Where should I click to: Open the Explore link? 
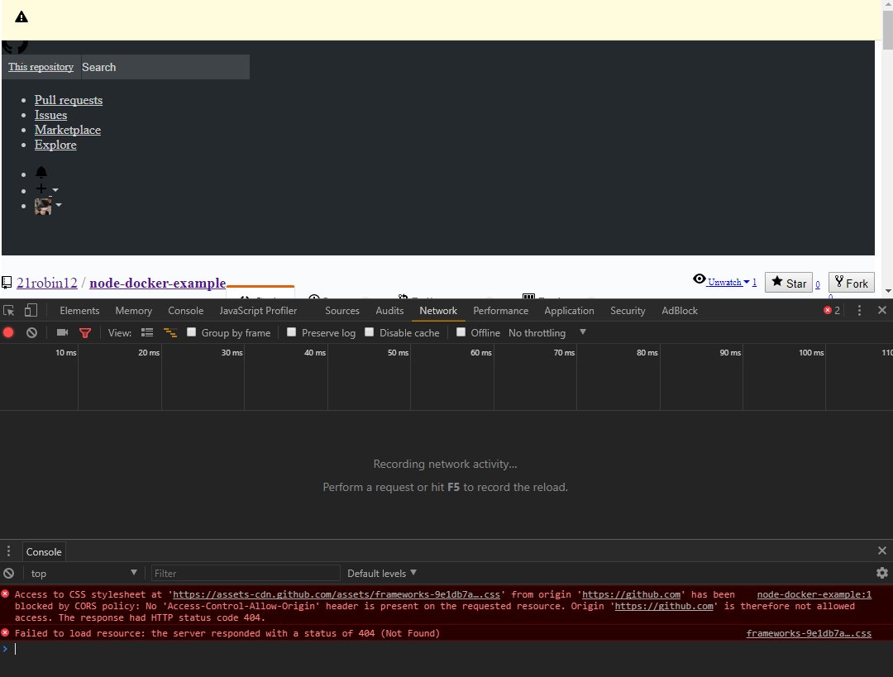(55, 144)
